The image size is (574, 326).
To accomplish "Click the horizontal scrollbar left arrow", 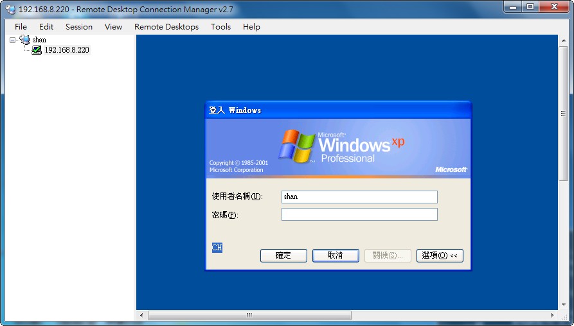I will pyautogui.click(x=141, y=315).
